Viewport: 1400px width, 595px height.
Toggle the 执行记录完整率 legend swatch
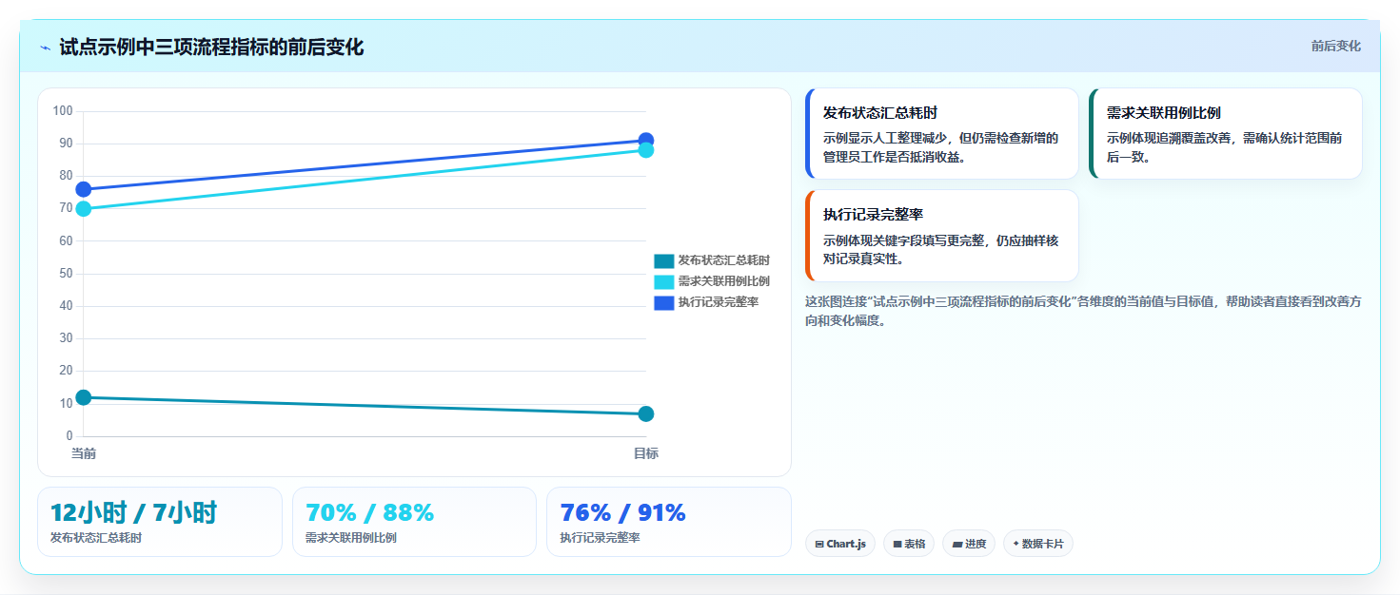[663, 302]
